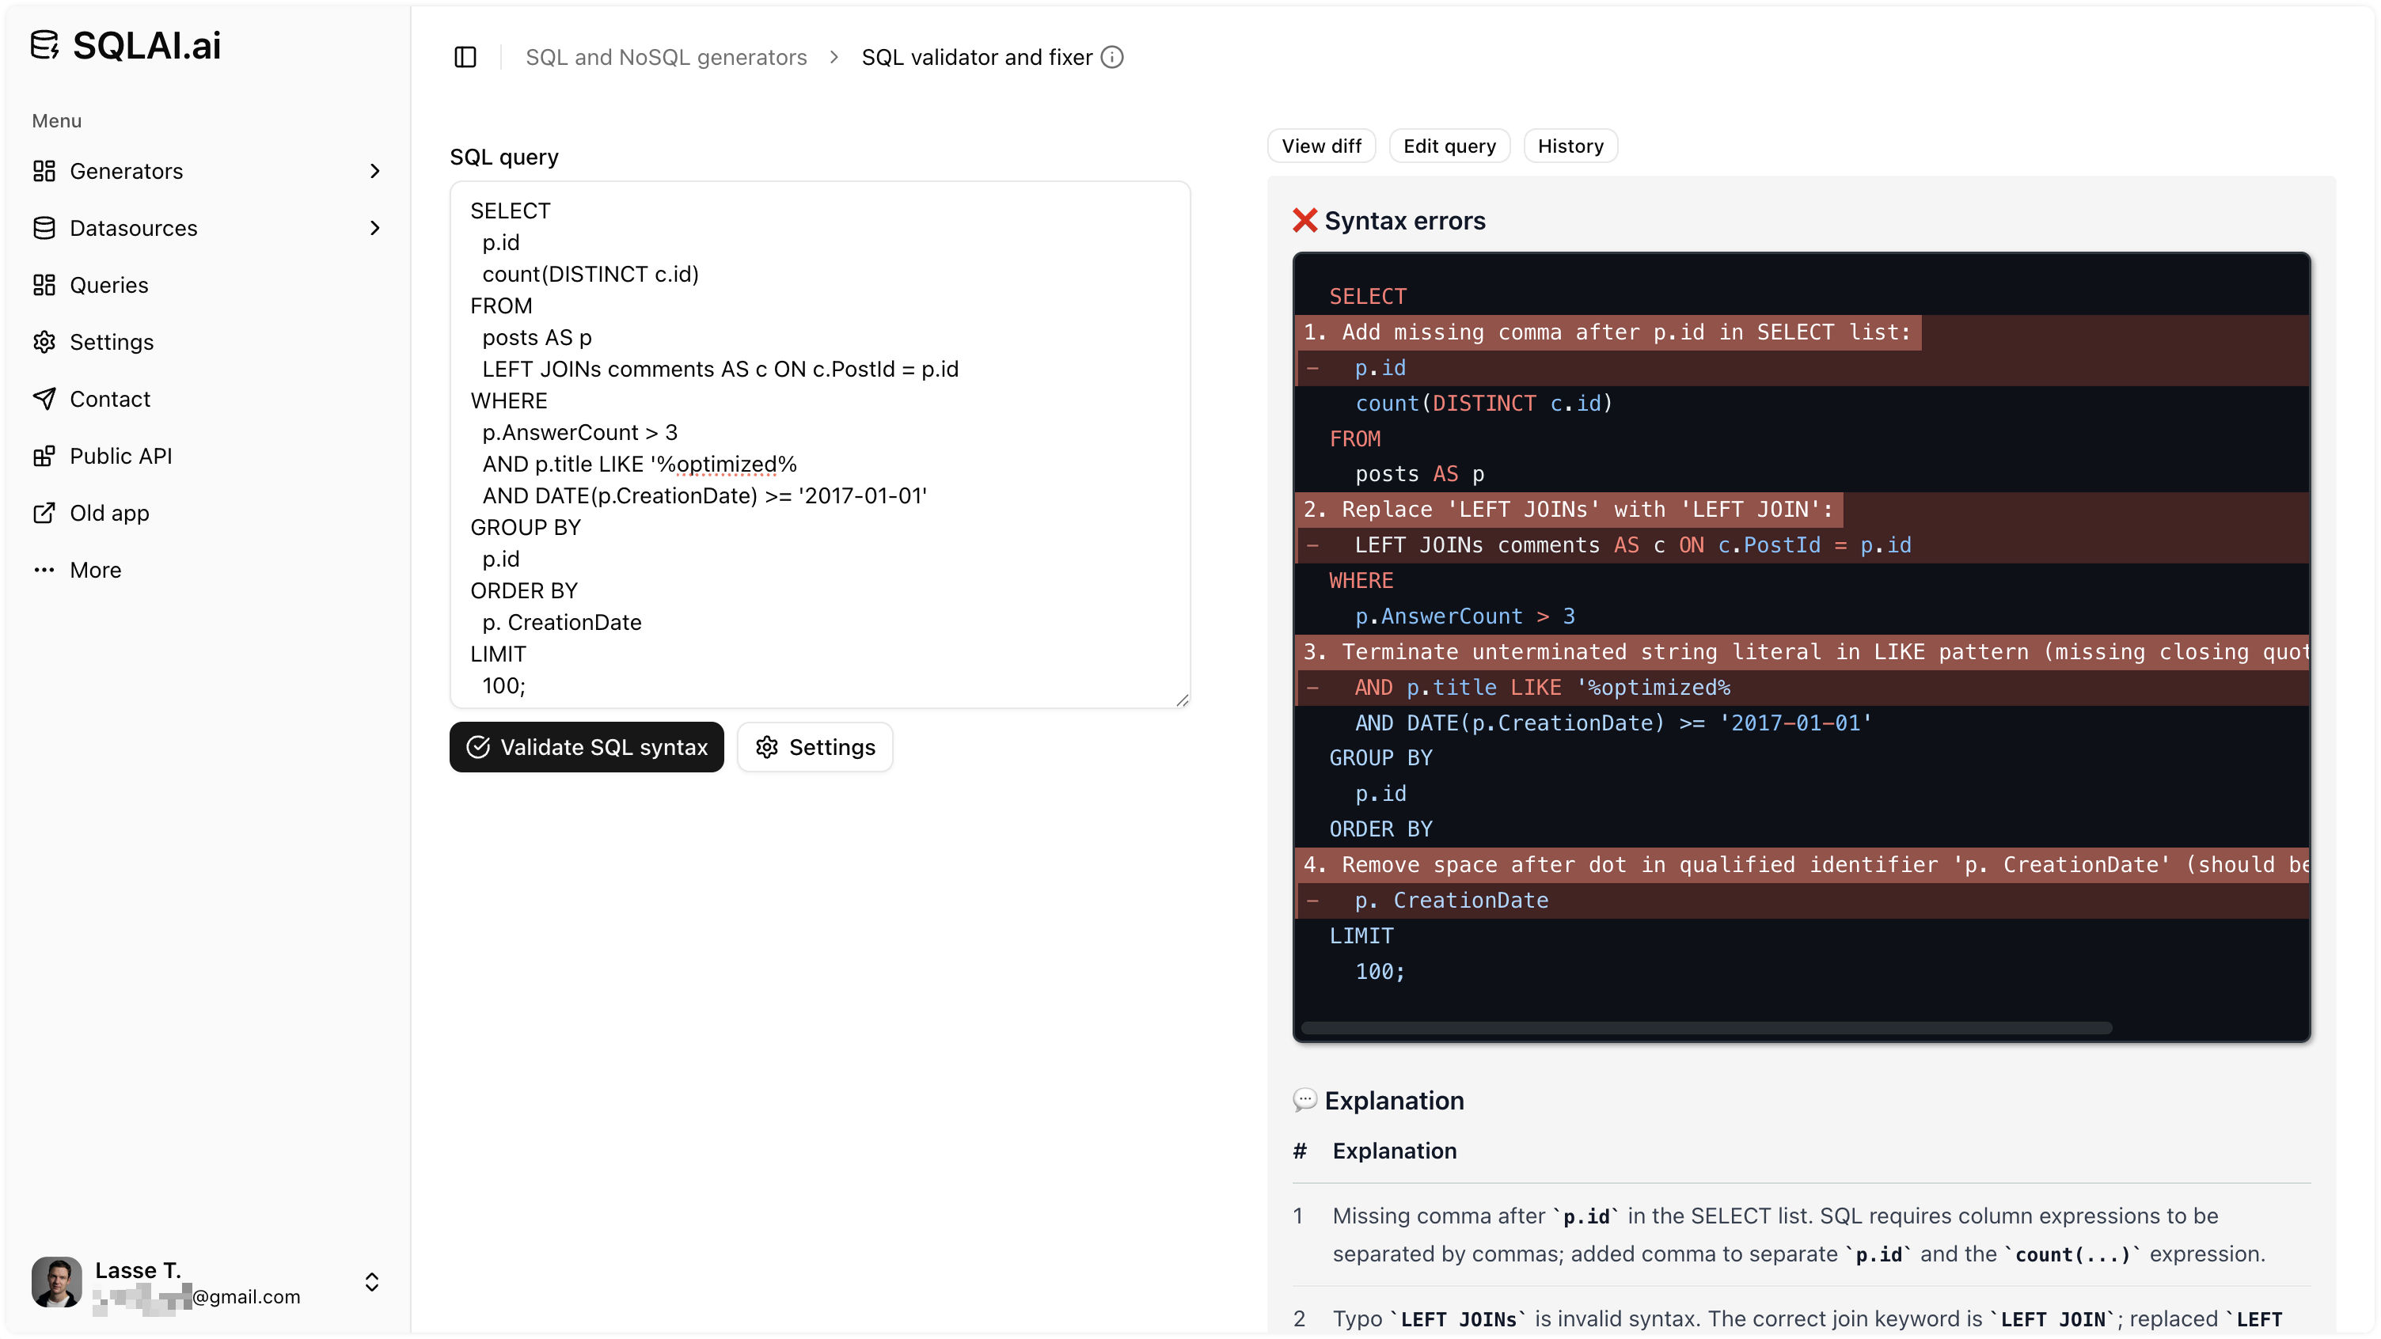Expand the Generators menu chevron
The height and width of the screenshot is (1339, 2381).
pos(374,170)
